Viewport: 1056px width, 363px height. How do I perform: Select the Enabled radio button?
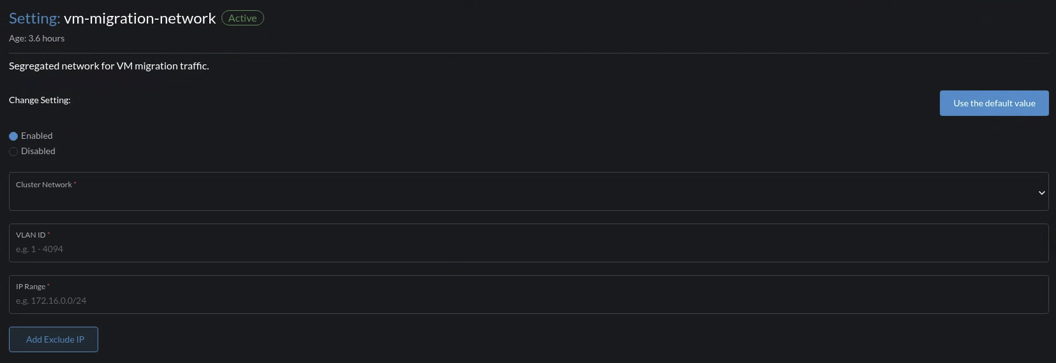pos(13,136)
